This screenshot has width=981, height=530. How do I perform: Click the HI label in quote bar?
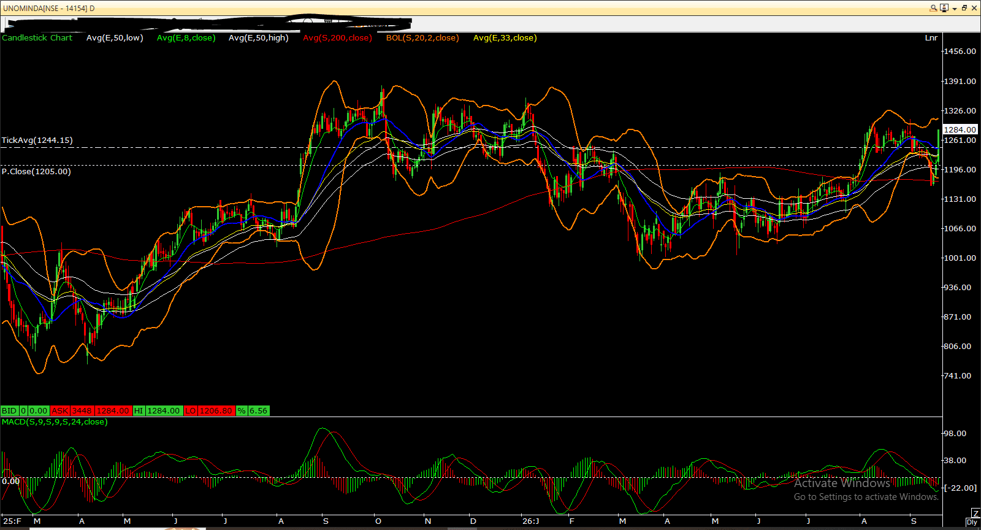pos(139,411)
